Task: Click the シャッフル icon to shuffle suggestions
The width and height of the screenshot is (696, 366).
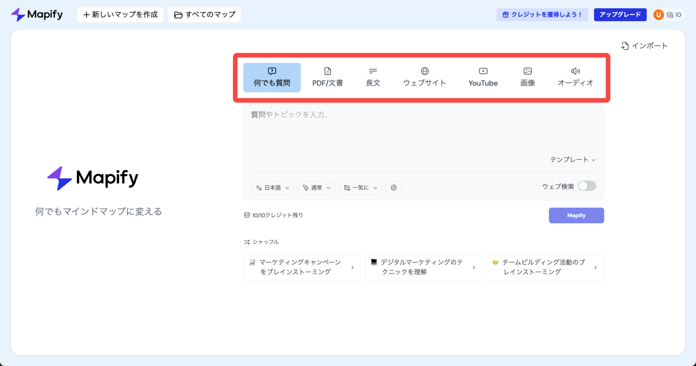Action: click(246, 242)
